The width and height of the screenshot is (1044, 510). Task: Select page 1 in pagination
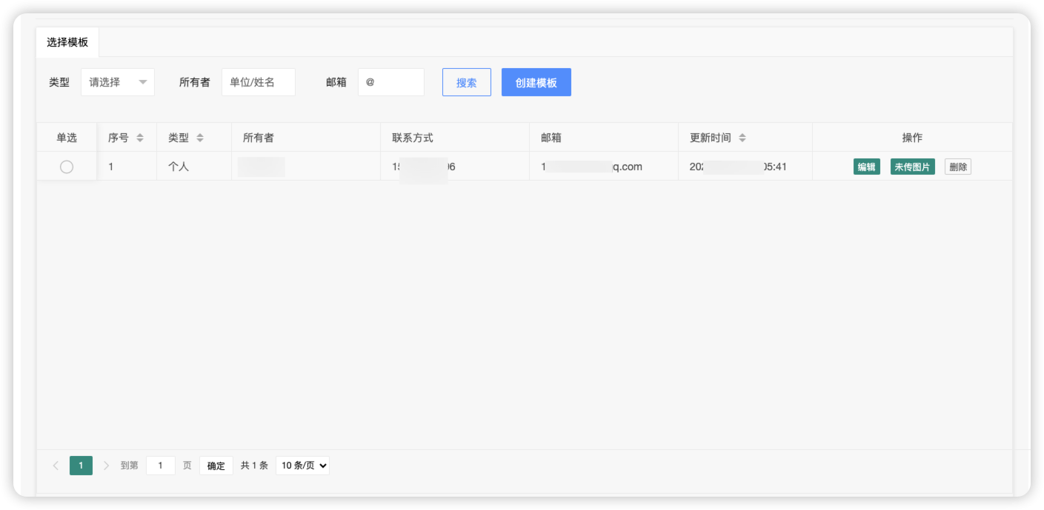(x=81, y=466)
